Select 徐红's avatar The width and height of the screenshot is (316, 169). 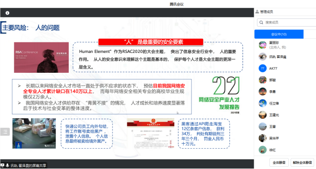coord(262,150)
